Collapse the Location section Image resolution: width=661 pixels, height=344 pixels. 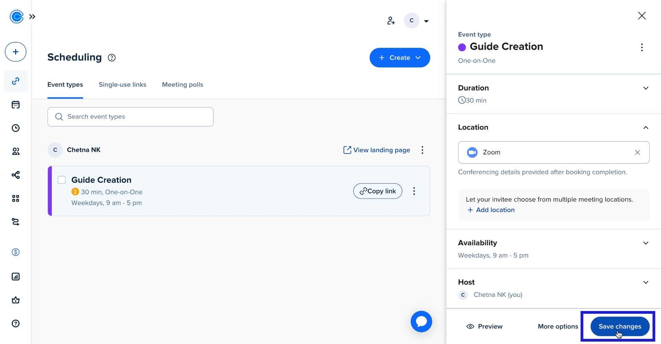tap(646, 128)
